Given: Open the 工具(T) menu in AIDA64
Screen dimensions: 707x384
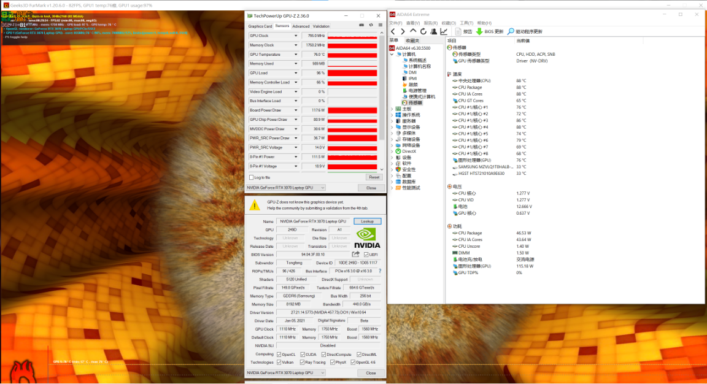Looking at the screenshot, I should (x=466, y=23).
